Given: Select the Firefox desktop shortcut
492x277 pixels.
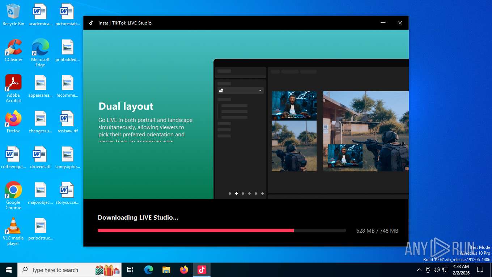Looking at the screenshot, I should pos(13,122).
